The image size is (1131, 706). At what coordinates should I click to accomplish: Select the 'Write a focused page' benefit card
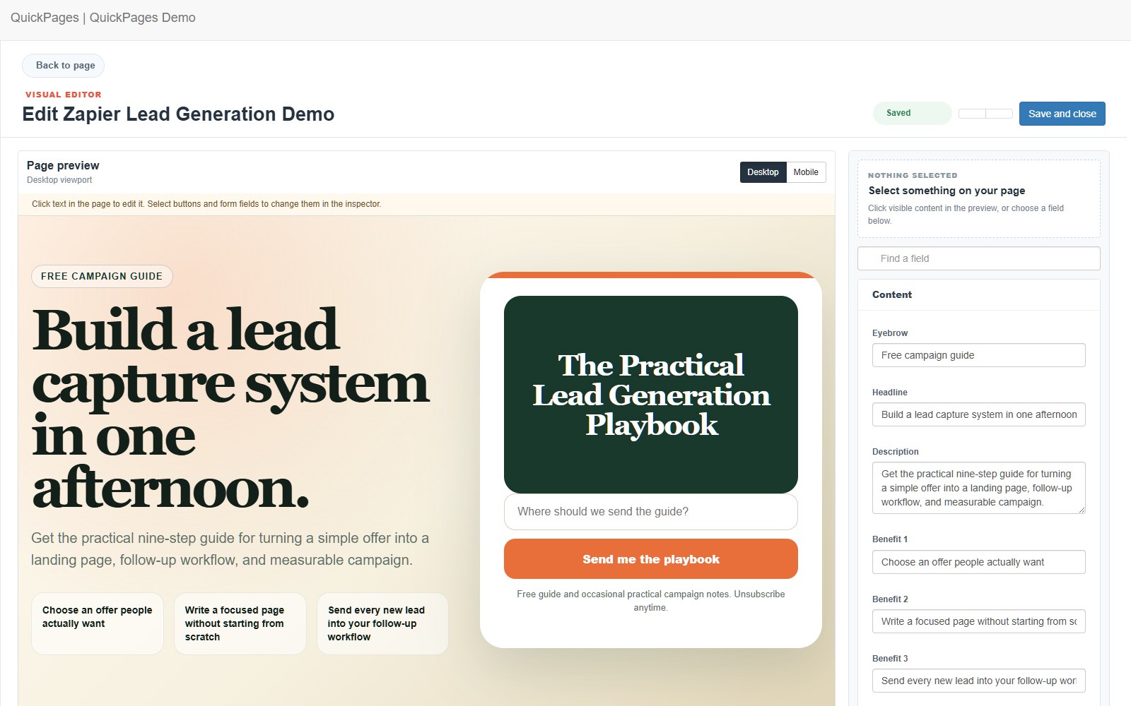(240, 623)
